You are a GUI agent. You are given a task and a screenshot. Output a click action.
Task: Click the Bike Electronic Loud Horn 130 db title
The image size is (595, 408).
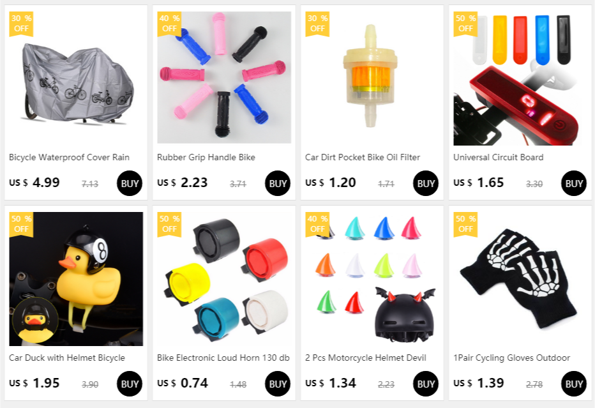[223, 358]
